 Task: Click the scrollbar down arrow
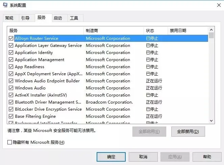pos(211,121)
